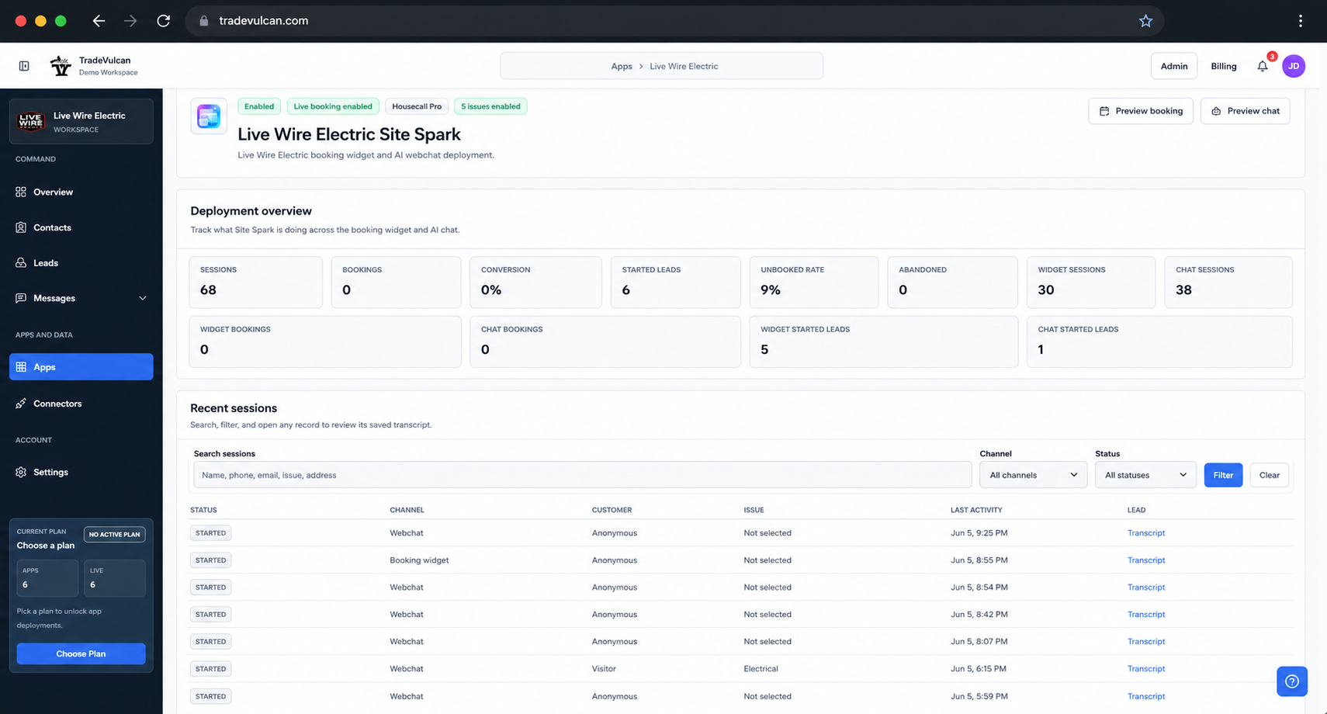Open Connectors in the sidebar
The height and width of the screenshot is (714, 1327).
point(81,404)
